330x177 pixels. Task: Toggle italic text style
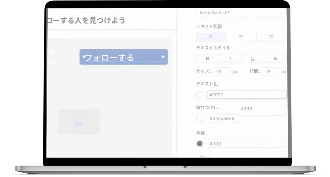(x=230, y=59)
